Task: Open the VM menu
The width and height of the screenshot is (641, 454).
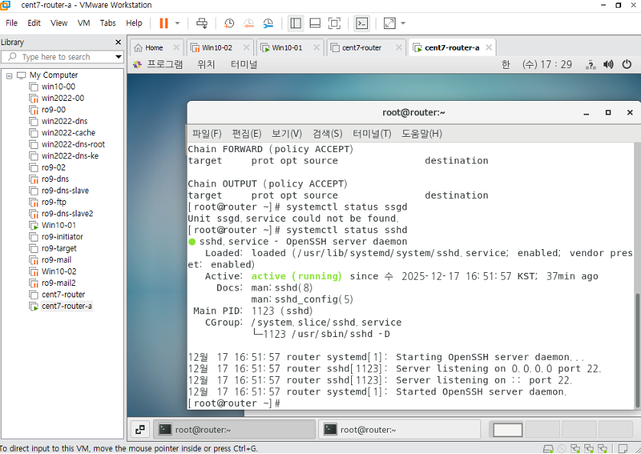Action: (x=84, y=23)
